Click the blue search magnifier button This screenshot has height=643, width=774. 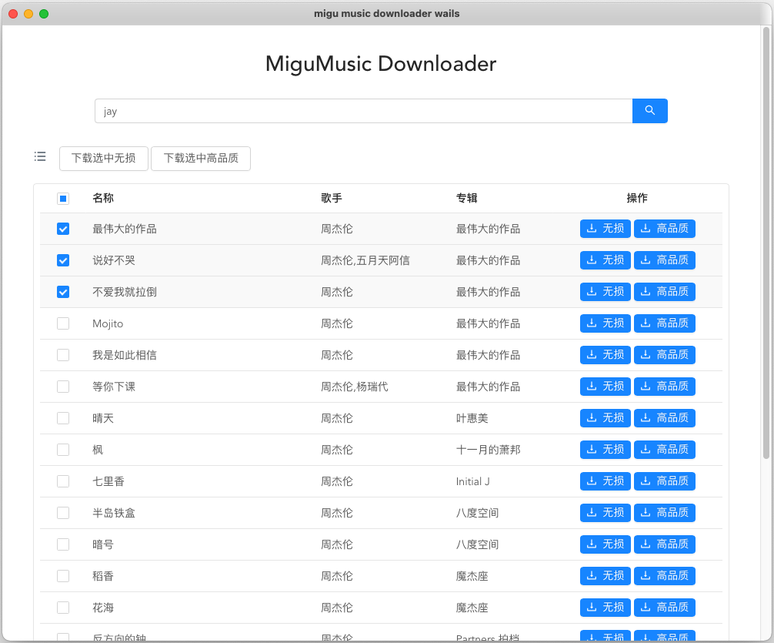click(x=649, y=111)
